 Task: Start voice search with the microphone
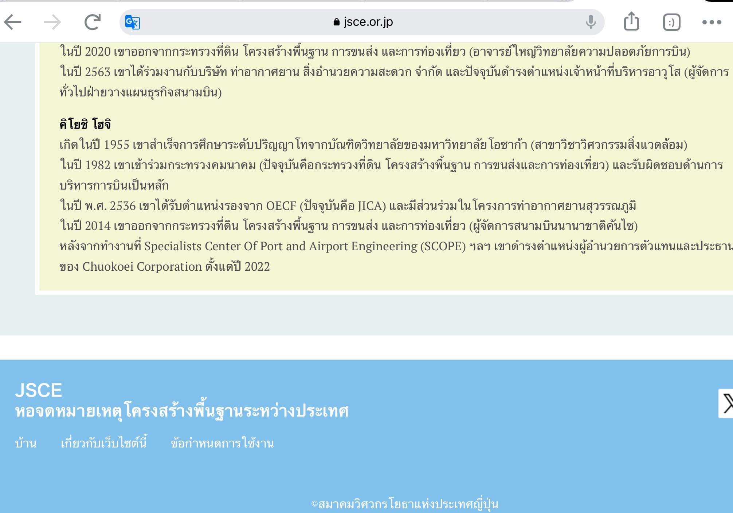pyautogui.click(x=591, y=22)
